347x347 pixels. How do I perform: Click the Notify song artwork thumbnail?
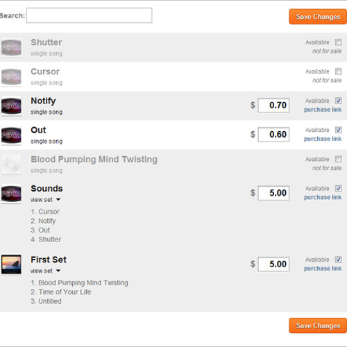11,106
